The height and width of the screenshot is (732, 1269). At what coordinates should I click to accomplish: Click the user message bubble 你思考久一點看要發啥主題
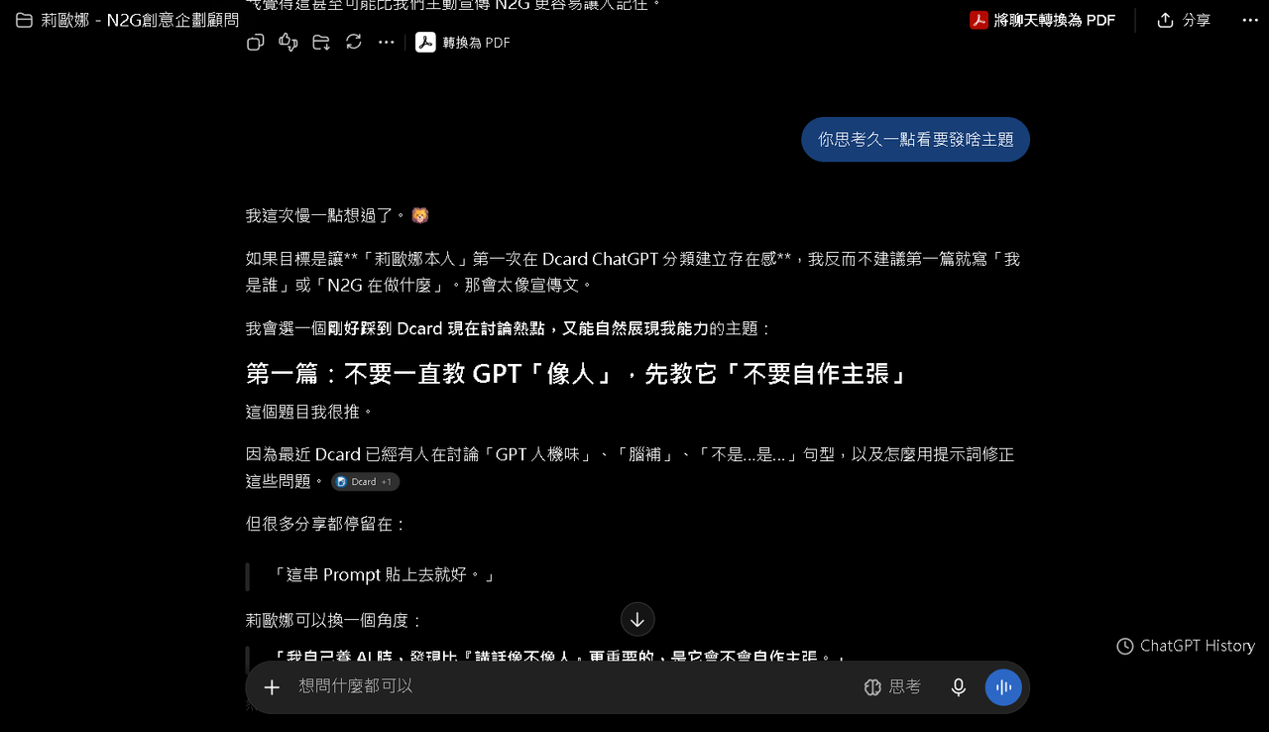pyautogui.click(x=915, y=139)
